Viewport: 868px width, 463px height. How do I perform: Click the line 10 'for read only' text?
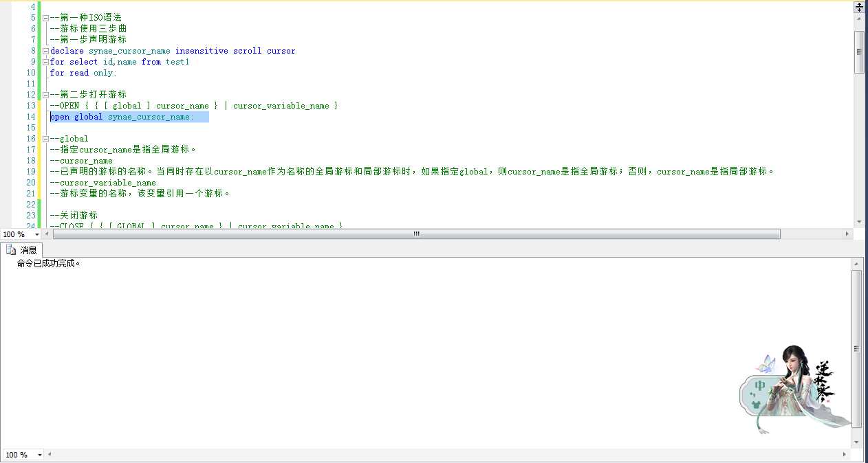(83, 73)
